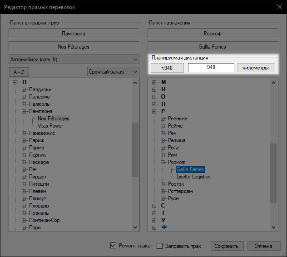
Task: Expand the Ф letter group in destination tree
Action: tap(154, 227)
